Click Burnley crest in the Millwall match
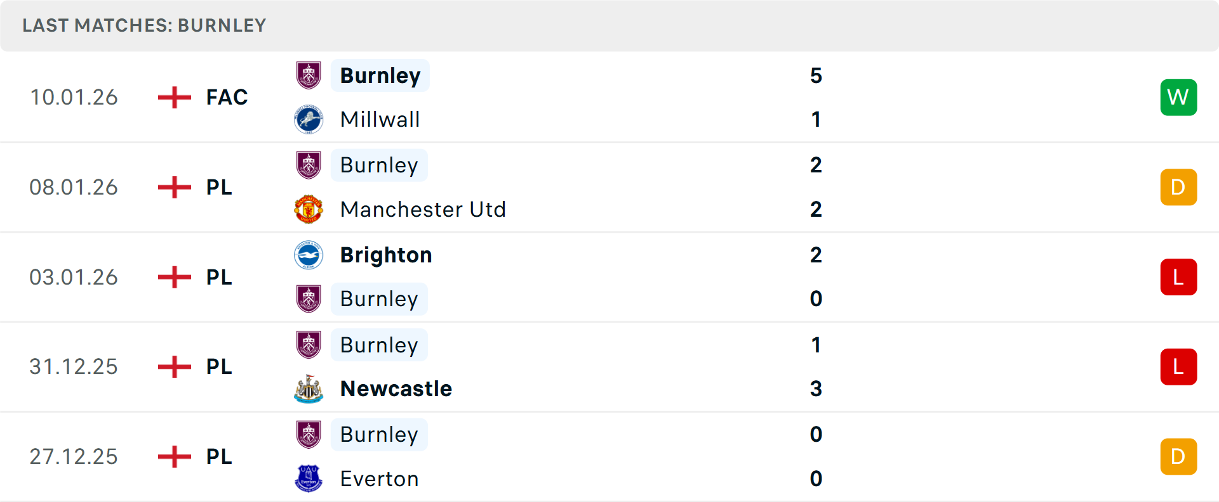 point(309,75)
